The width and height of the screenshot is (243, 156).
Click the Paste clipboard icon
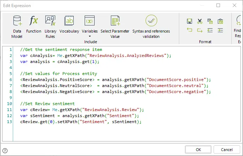[x=220, y=21]
